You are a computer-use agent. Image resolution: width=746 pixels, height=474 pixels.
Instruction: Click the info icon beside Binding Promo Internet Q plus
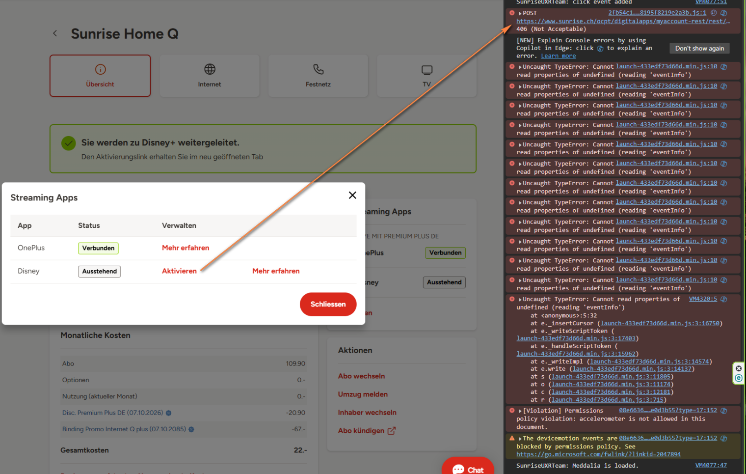191,429
